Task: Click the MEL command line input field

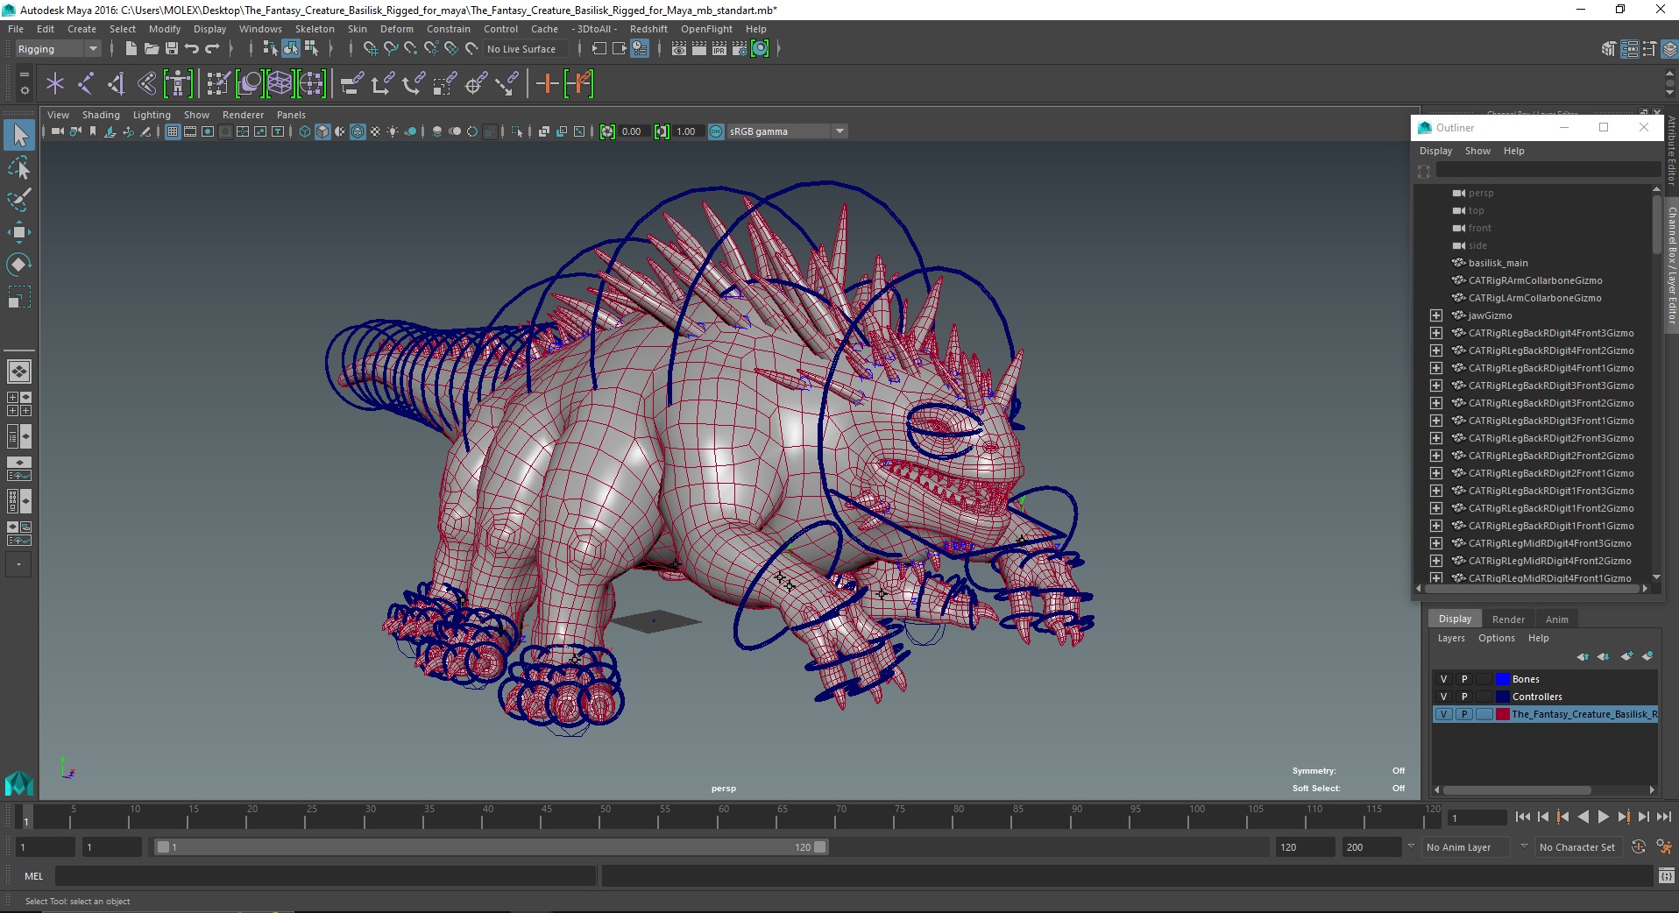Action: click(325, 875)
